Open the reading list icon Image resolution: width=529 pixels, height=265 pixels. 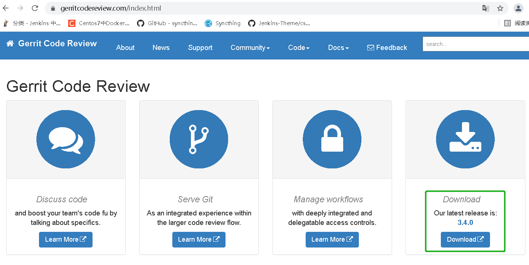coord(508,23)
